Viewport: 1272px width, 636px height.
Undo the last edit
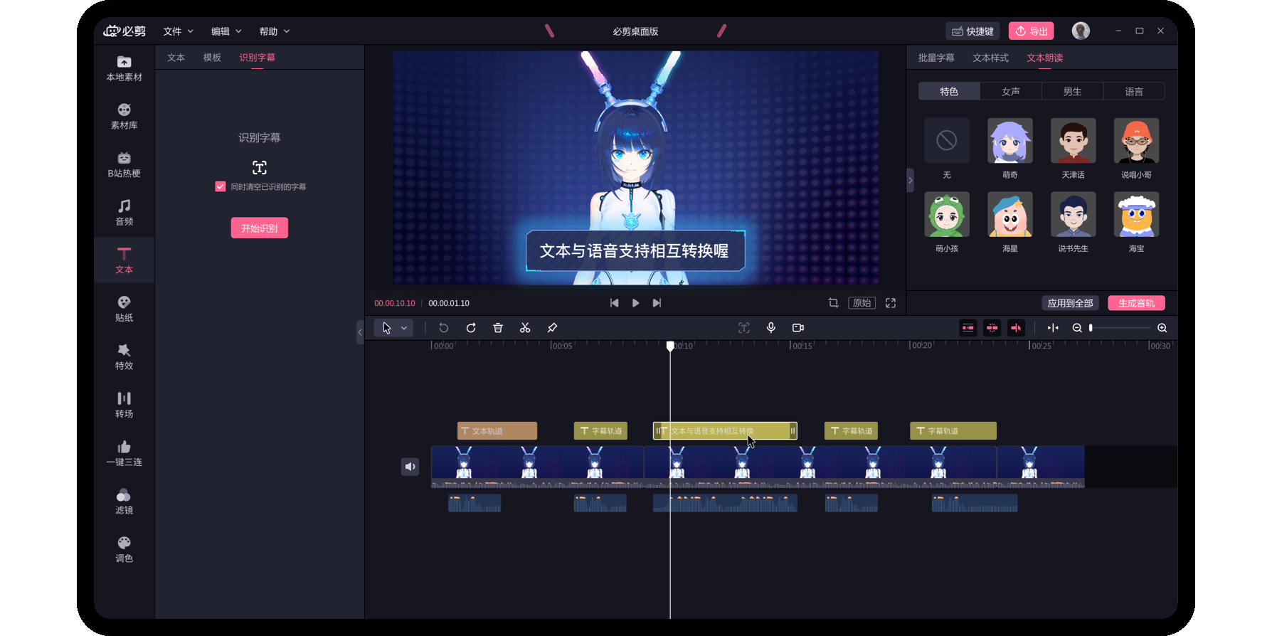point(443,328)
